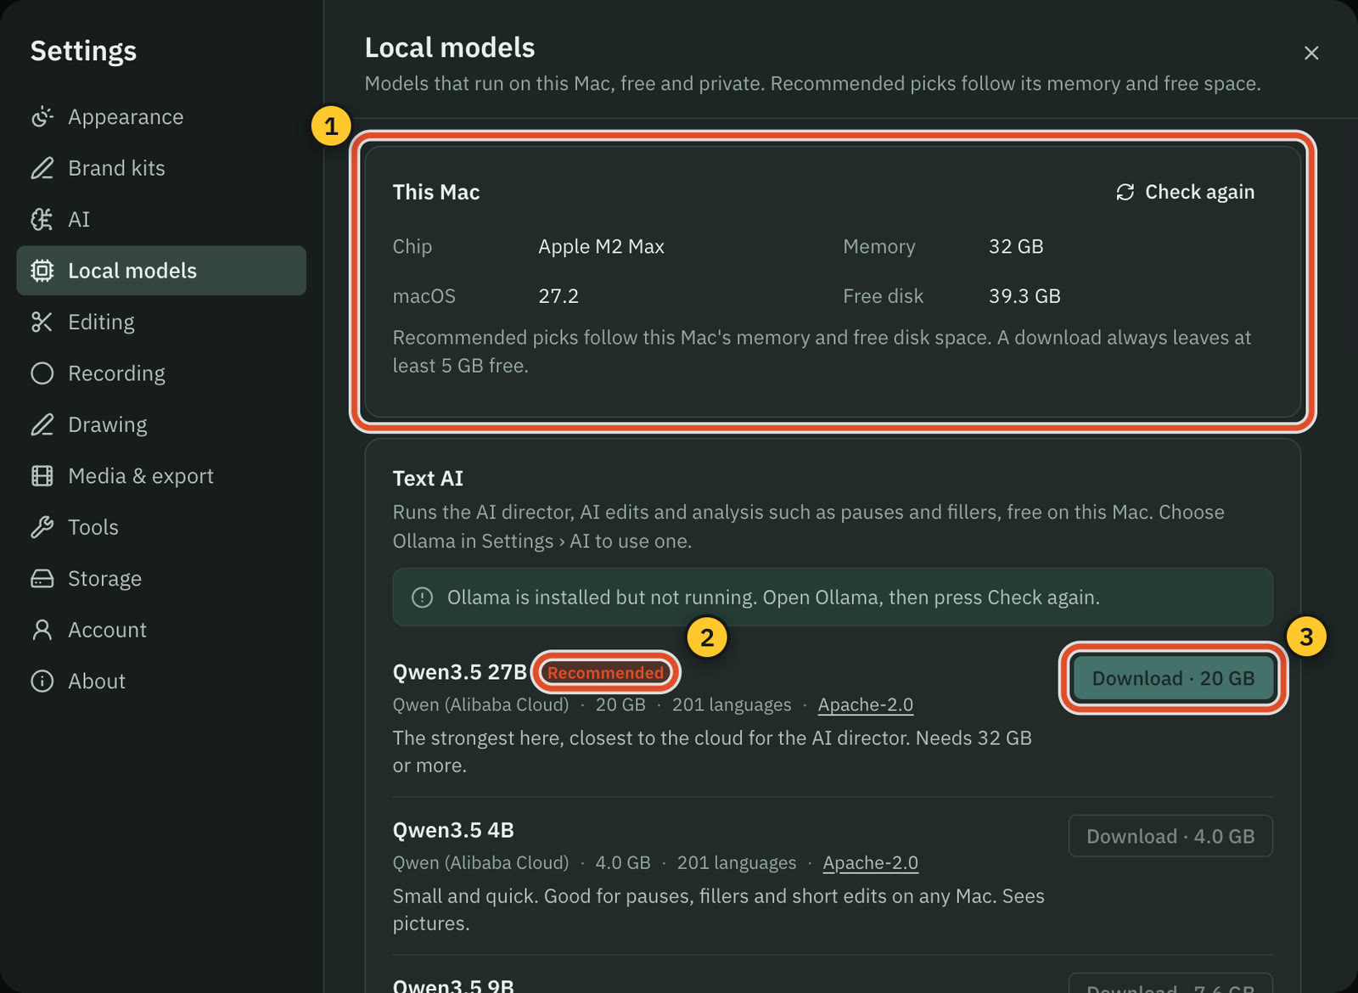Click the Appearance sidebar icon
Viewport: 1358px width, 993px height.
(x=42, y=117)
